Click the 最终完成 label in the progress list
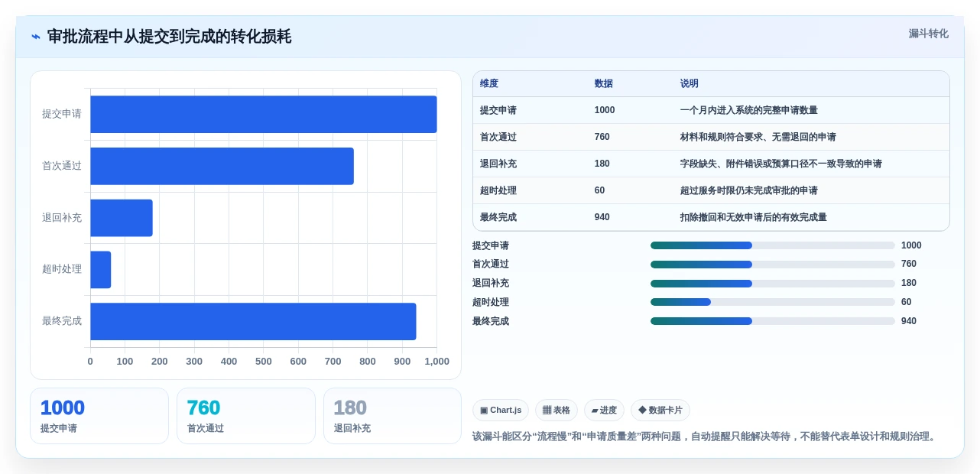The image size is (980, 474). coord(491,321)
